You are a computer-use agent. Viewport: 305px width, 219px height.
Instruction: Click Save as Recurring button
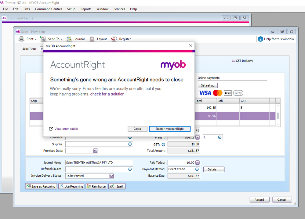click(41, 186)
